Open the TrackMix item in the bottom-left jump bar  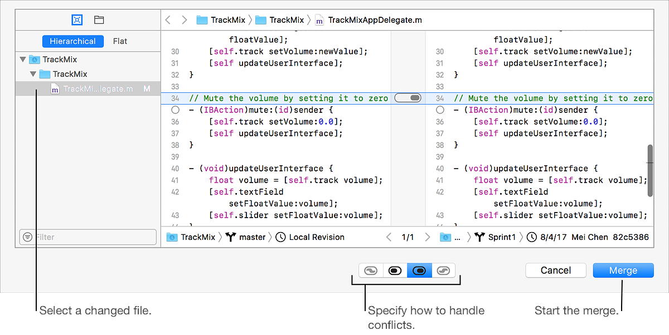click(191, 237)
